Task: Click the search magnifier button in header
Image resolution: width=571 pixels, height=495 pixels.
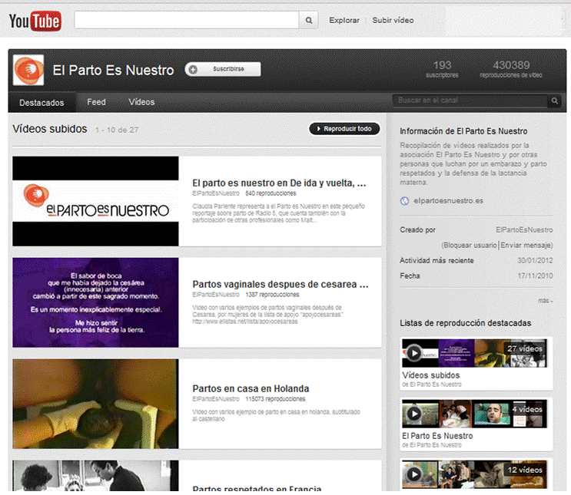Action: pos(309,21)
